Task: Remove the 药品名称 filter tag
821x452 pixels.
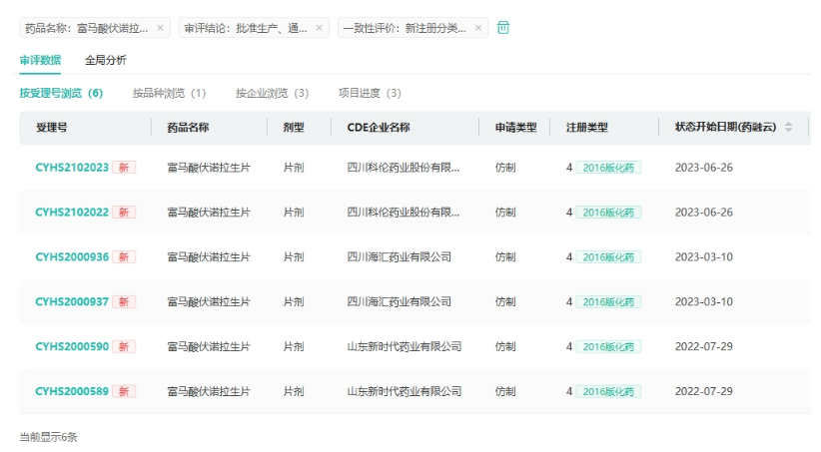Action: 160,28
